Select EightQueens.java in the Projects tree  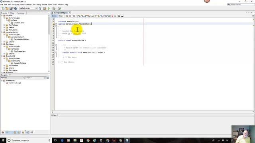click(20, 51)
